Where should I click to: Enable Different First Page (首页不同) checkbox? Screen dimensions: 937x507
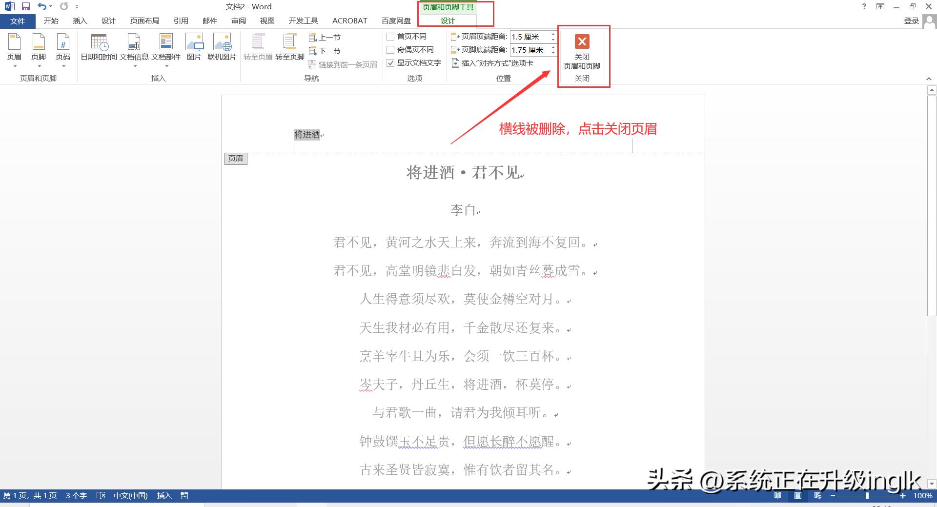[390, 37]
